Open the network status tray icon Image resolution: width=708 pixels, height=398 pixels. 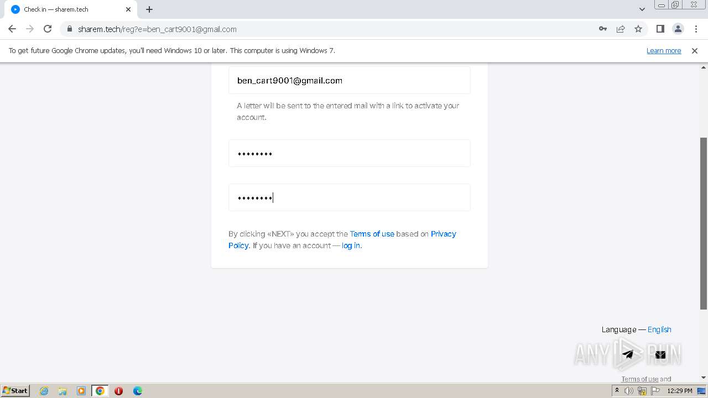coord(642,391)
